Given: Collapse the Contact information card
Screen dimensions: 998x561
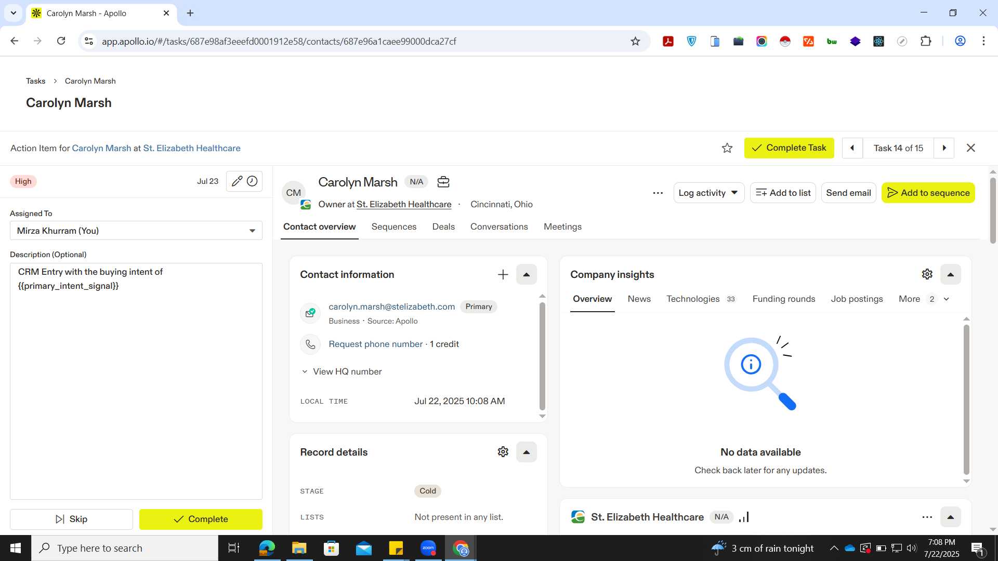Looking at the screenshot, I should click(x=526, y=274).
